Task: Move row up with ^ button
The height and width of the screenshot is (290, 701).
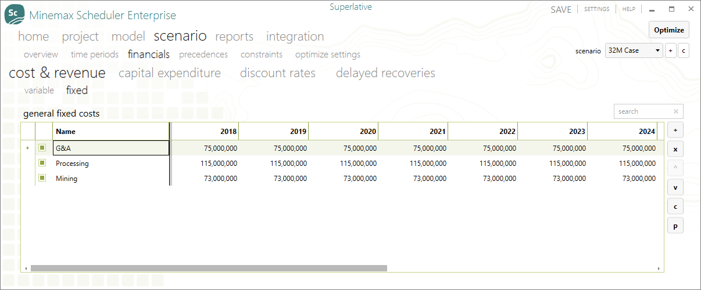Action: click(x=675, y=168)
